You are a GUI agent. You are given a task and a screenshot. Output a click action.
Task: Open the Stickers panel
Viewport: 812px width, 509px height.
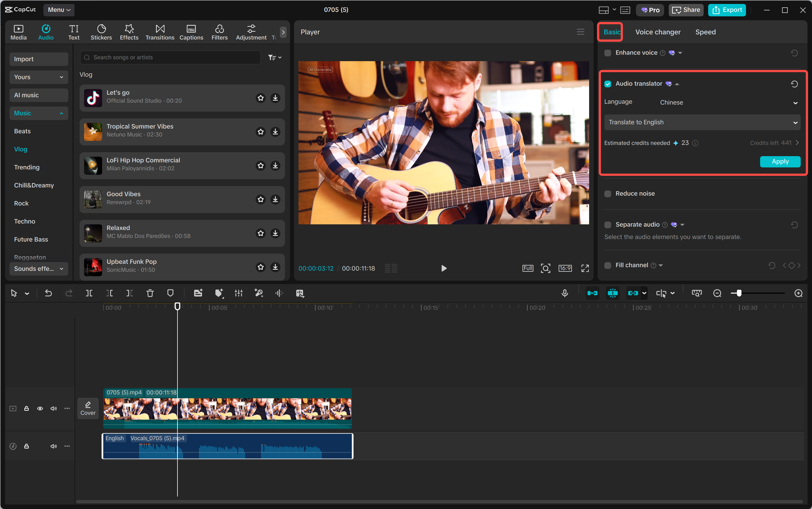[x=101, y=32]
